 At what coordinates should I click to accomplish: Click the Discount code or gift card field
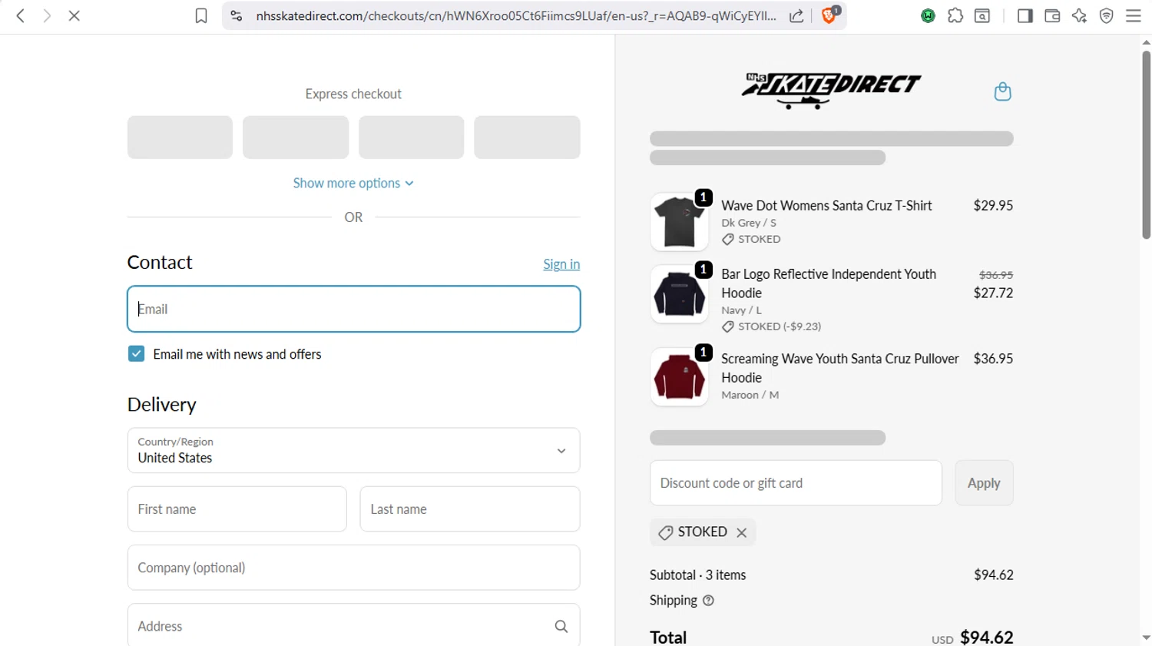tap(796, 483)
